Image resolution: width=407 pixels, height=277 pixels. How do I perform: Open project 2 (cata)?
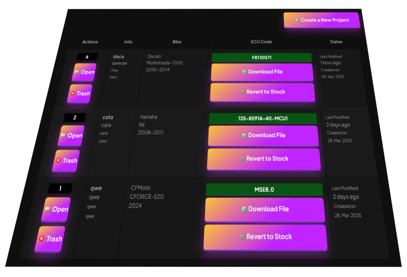click(x=71, y=136)
